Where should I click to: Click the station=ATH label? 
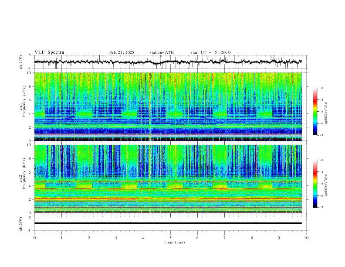click(x=162, y=52)
